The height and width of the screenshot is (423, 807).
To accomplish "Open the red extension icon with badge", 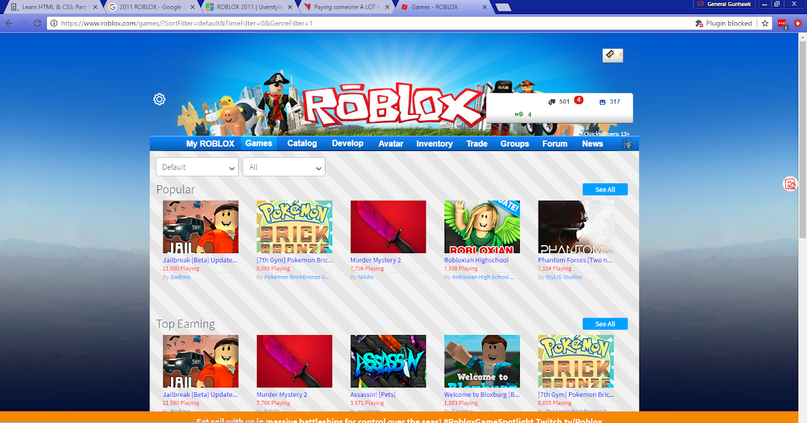I will pos(783,23).
